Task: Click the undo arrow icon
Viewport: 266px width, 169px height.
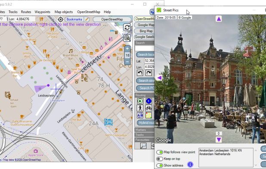Action: pyautogui.click(x=140, y=73)
